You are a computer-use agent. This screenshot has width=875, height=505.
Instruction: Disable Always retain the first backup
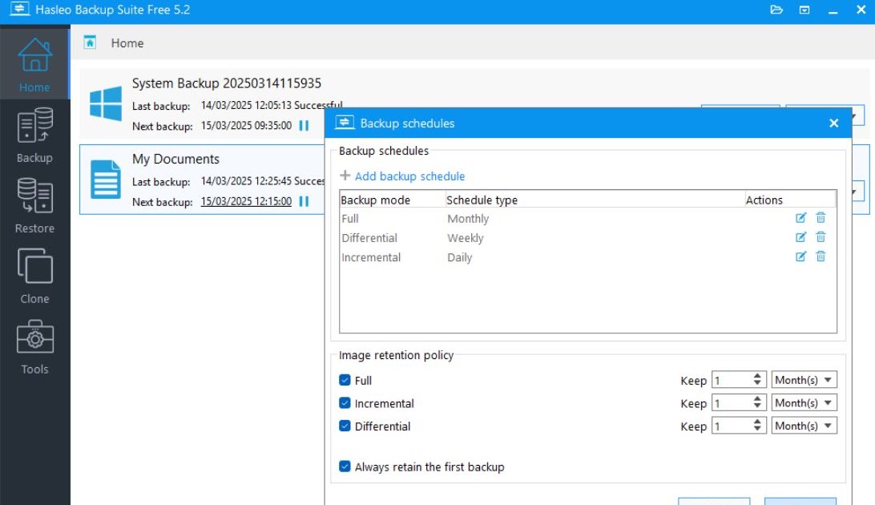[x=345, y=467]
